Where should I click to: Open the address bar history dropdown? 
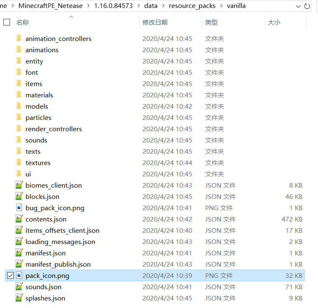(x=298, y=6)
